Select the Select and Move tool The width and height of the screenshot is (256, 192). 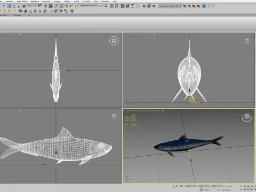(9, 6)
